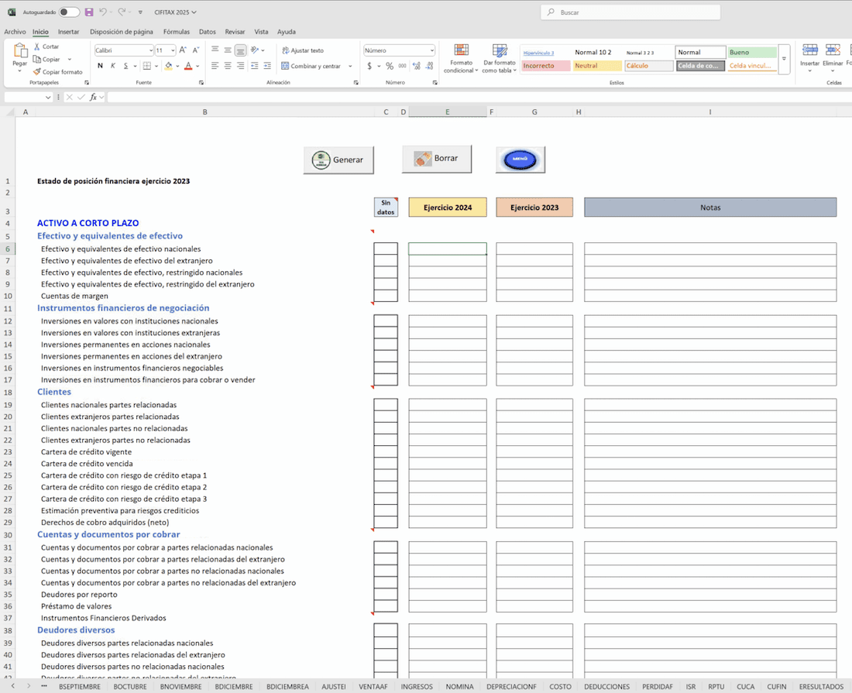
Task: Check the Sin datos box for row 6
Action: pyautogui.click(x=386, y=249)
